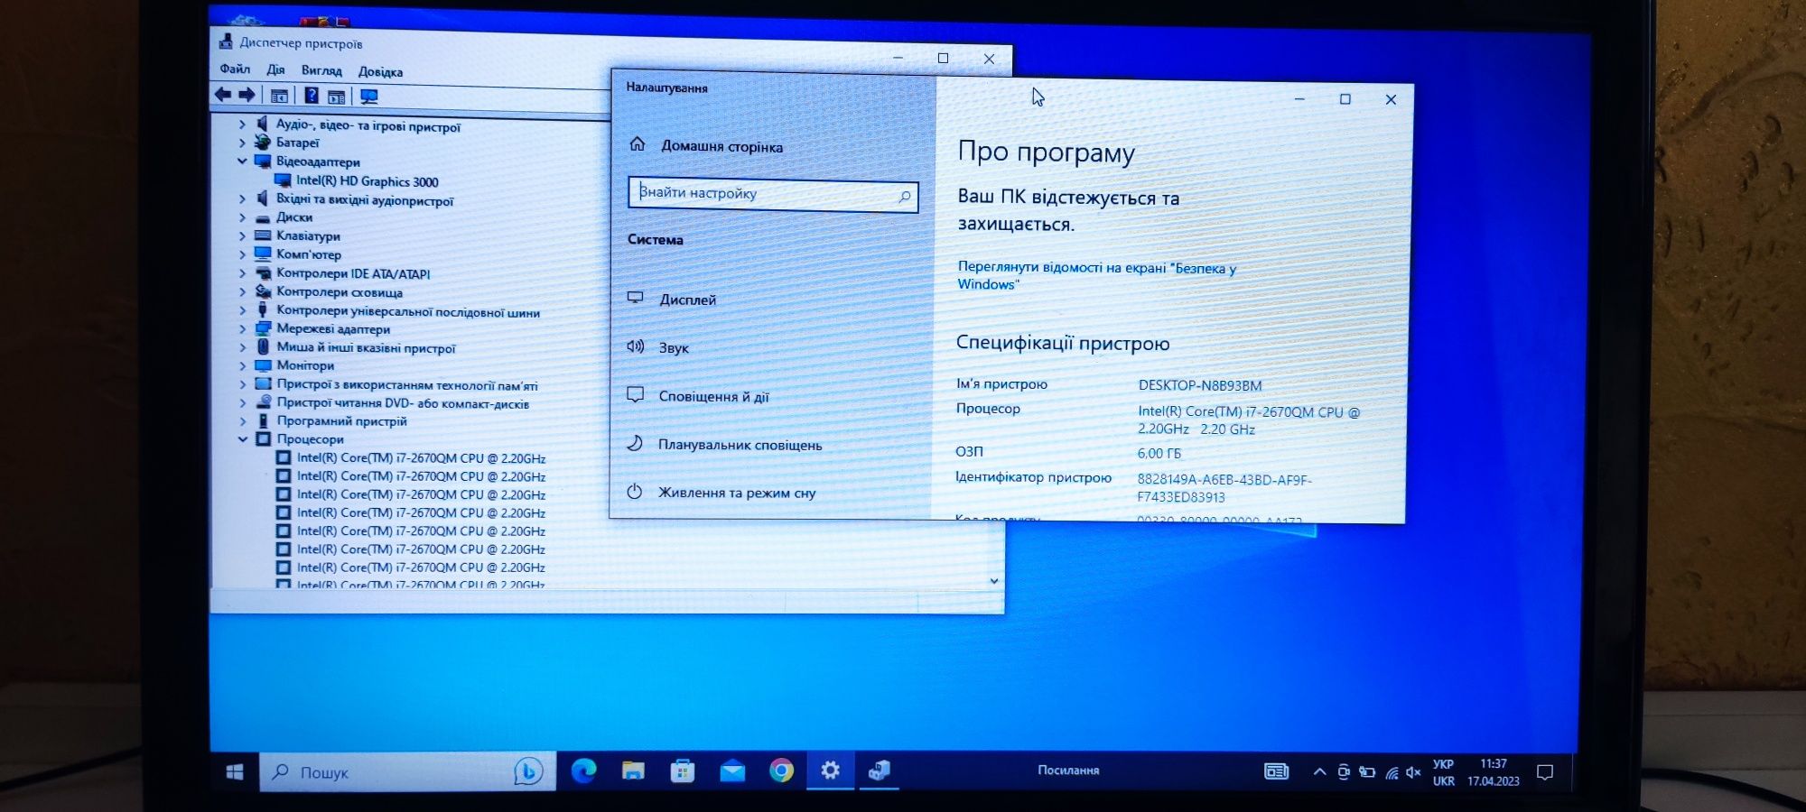Click the 6,00 ГБ RAM value

click(1159, 453)
